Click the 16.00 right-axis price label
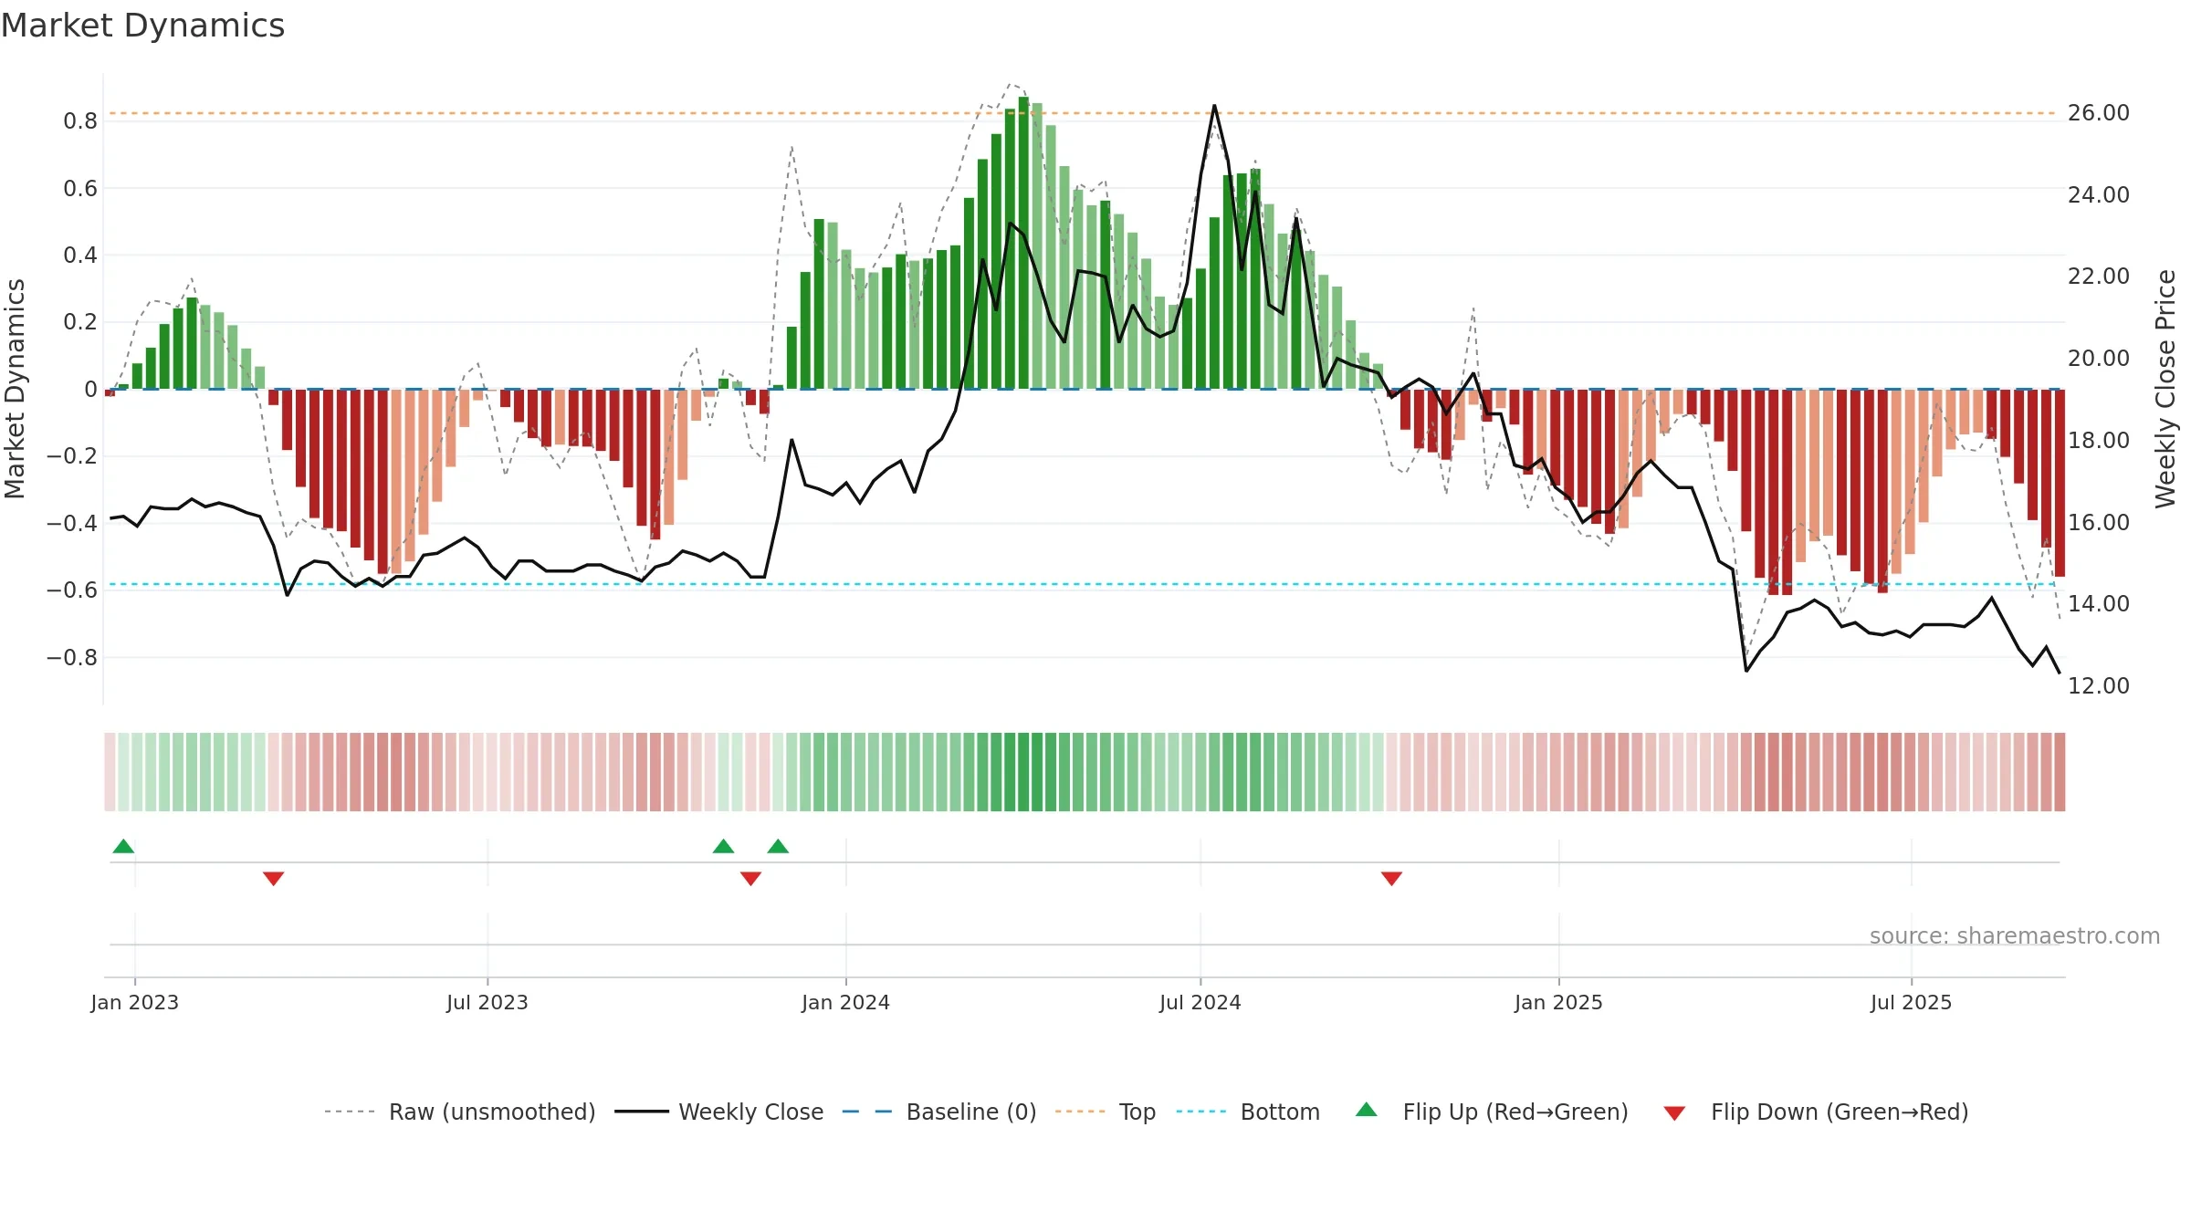2191x1232 pixels. pos(2099,522)
